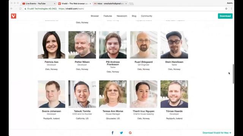
Task: Click Pål Andreas Franksson's photo
Action: tap(113, 45)
